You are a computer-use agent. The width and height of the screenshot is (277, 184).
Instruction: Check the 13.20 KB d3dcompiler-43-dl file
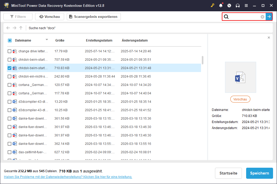point(9,102)
